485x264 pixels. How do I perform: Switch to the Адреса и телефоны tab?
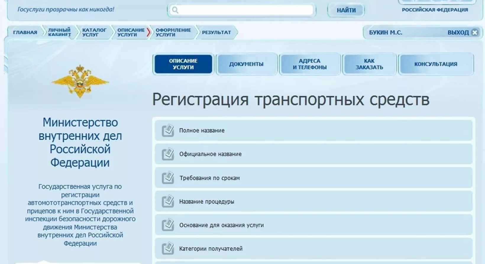310,64
